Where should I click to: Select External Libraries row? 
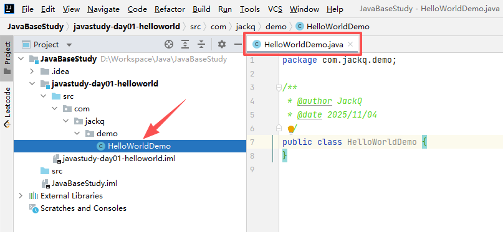point(130,195)
